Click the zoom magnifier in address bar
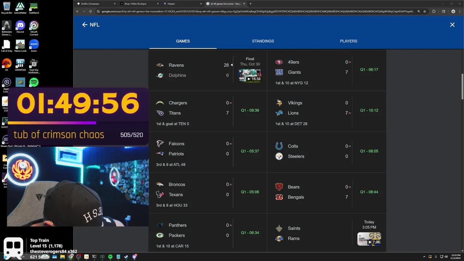This screenshot has width=464, height=261. (419, 11)
